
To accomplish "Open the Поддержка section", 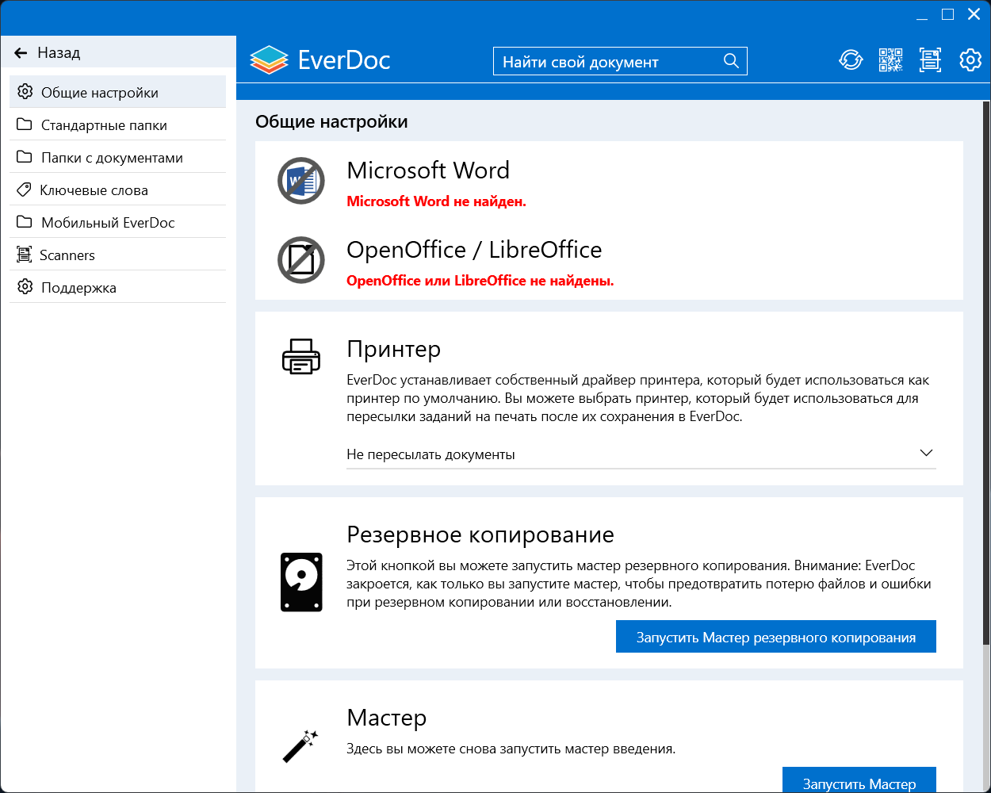I will pyautogui.click(x=117, y=287).
